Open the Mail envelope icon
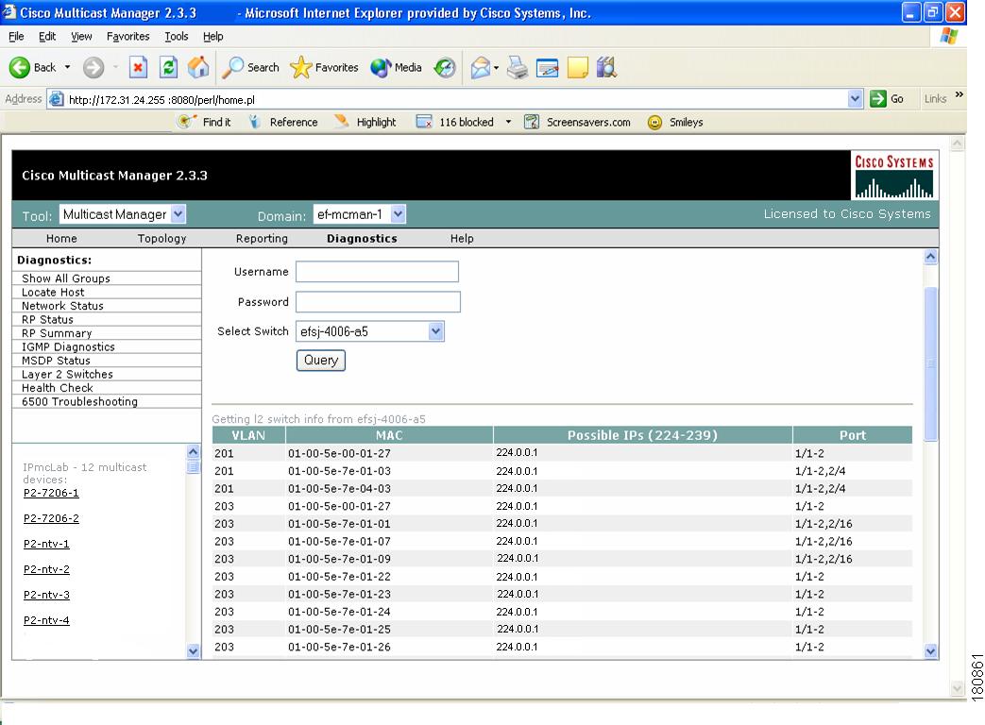Viewport: 985px width, 725px height. click(481, 67)
